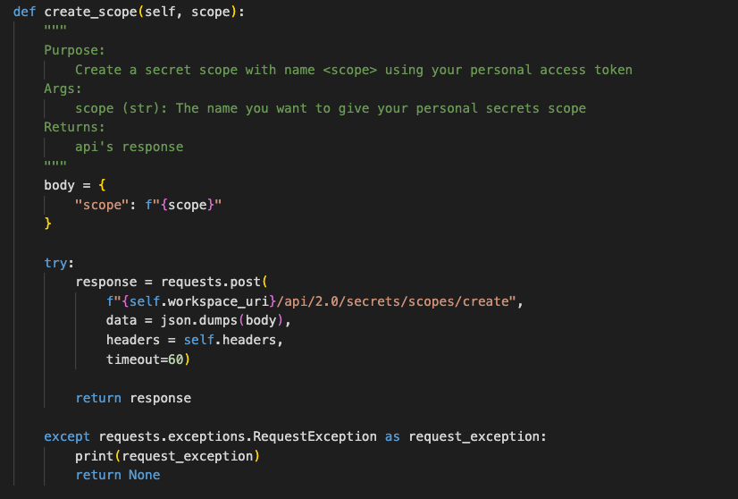Click the "api's response" docstring text
Image resolution: width=738 pixels, height=499 pixels.
pos(129,147)
